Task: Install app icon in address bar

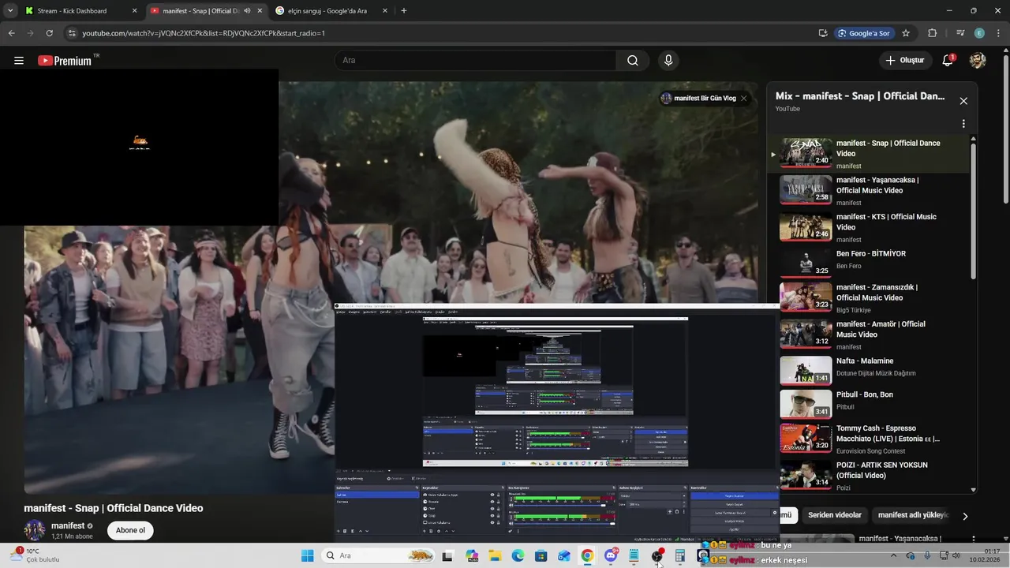Action: [823, 33]
